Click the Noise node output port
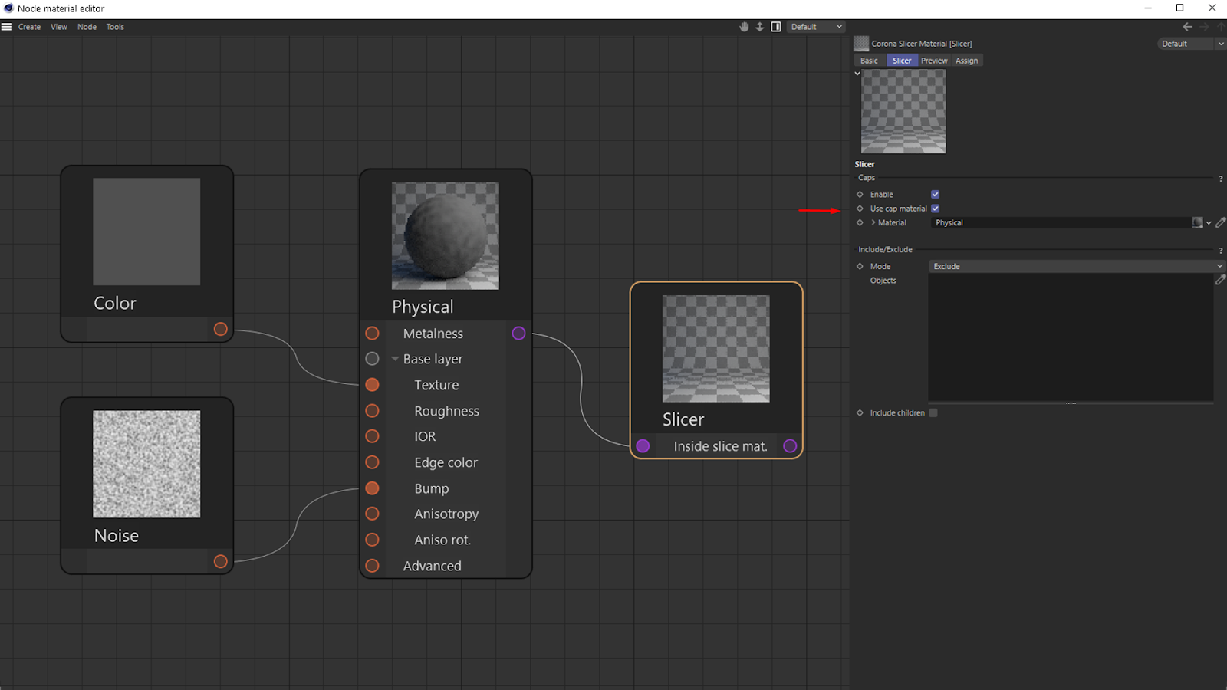 (x=221, y=562)
